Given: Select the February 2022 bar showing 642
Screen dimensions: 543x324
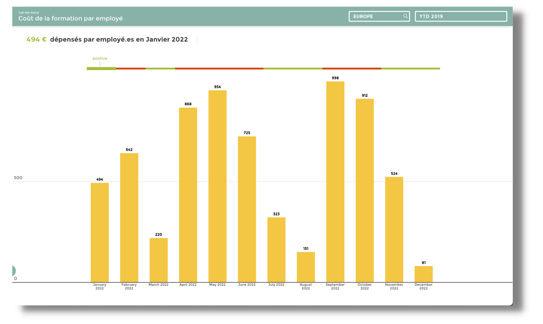Looking at the screenshot, I should tap(129, 217).
